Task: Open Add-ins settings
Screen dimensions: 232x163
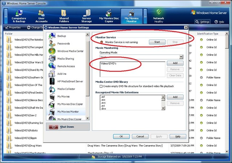Action: click(66, 74)
